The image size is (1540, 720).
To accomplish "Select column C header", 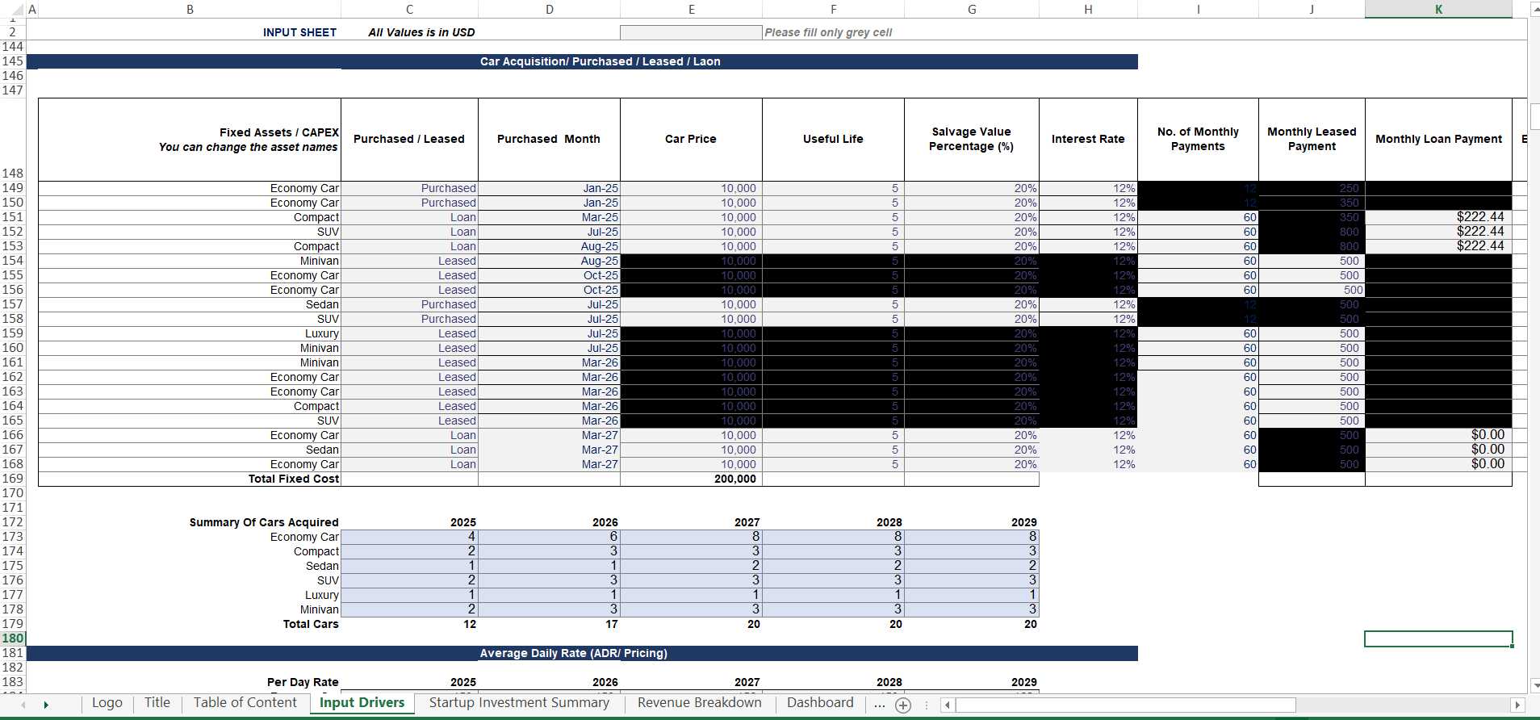I will point(409,10).
